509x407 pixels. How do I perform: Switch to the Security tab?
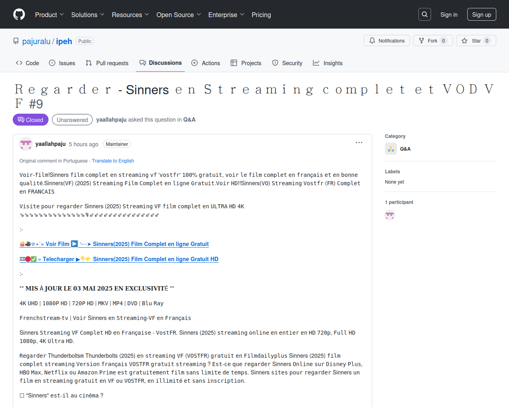(x=287, y=63)
